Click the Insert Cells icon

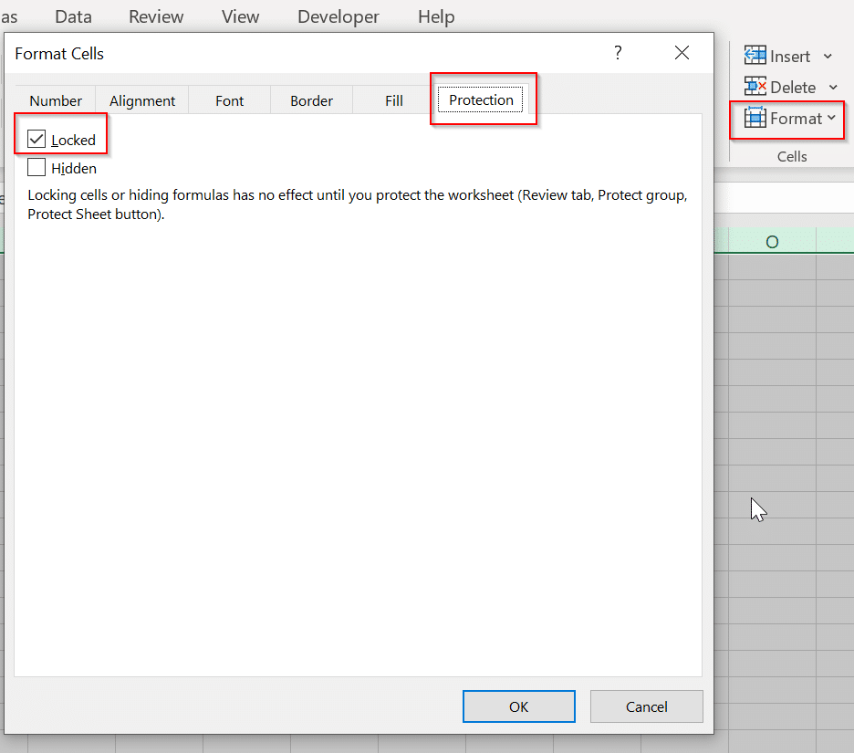coord(755,56)
